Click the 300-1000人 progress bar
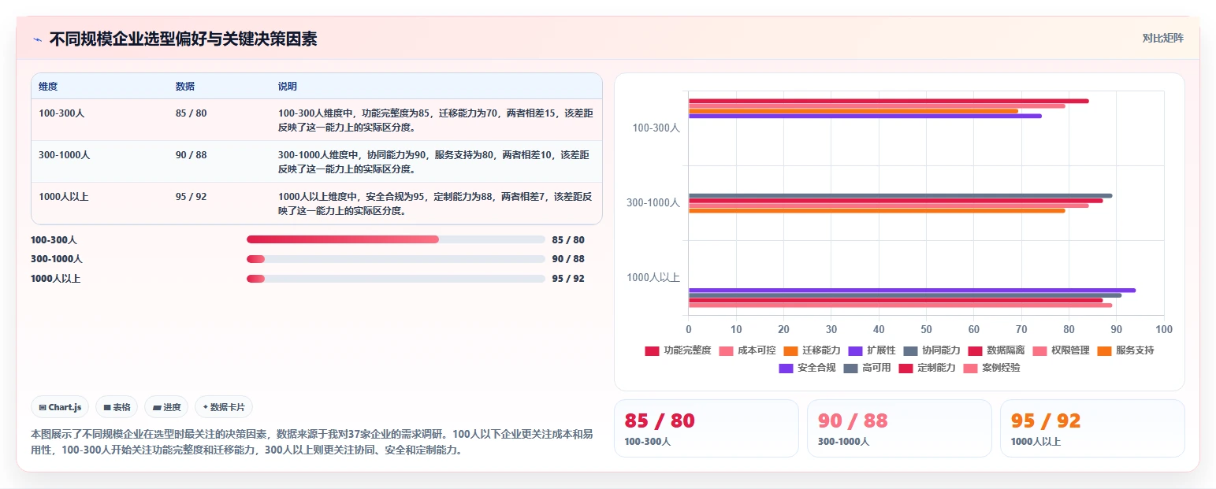Image resolution: width=1216 pixels, height=489 pixels. [x=396, y=259]
